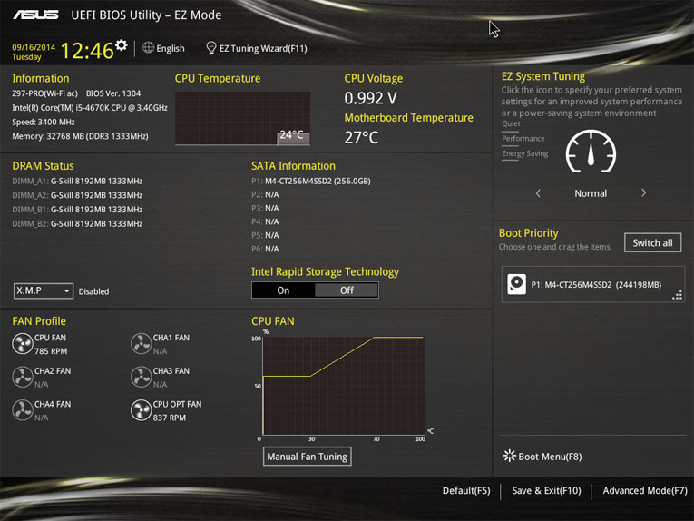
Task: Turn Intel Rapid Storage Technology On
Action: pos(283,290)
